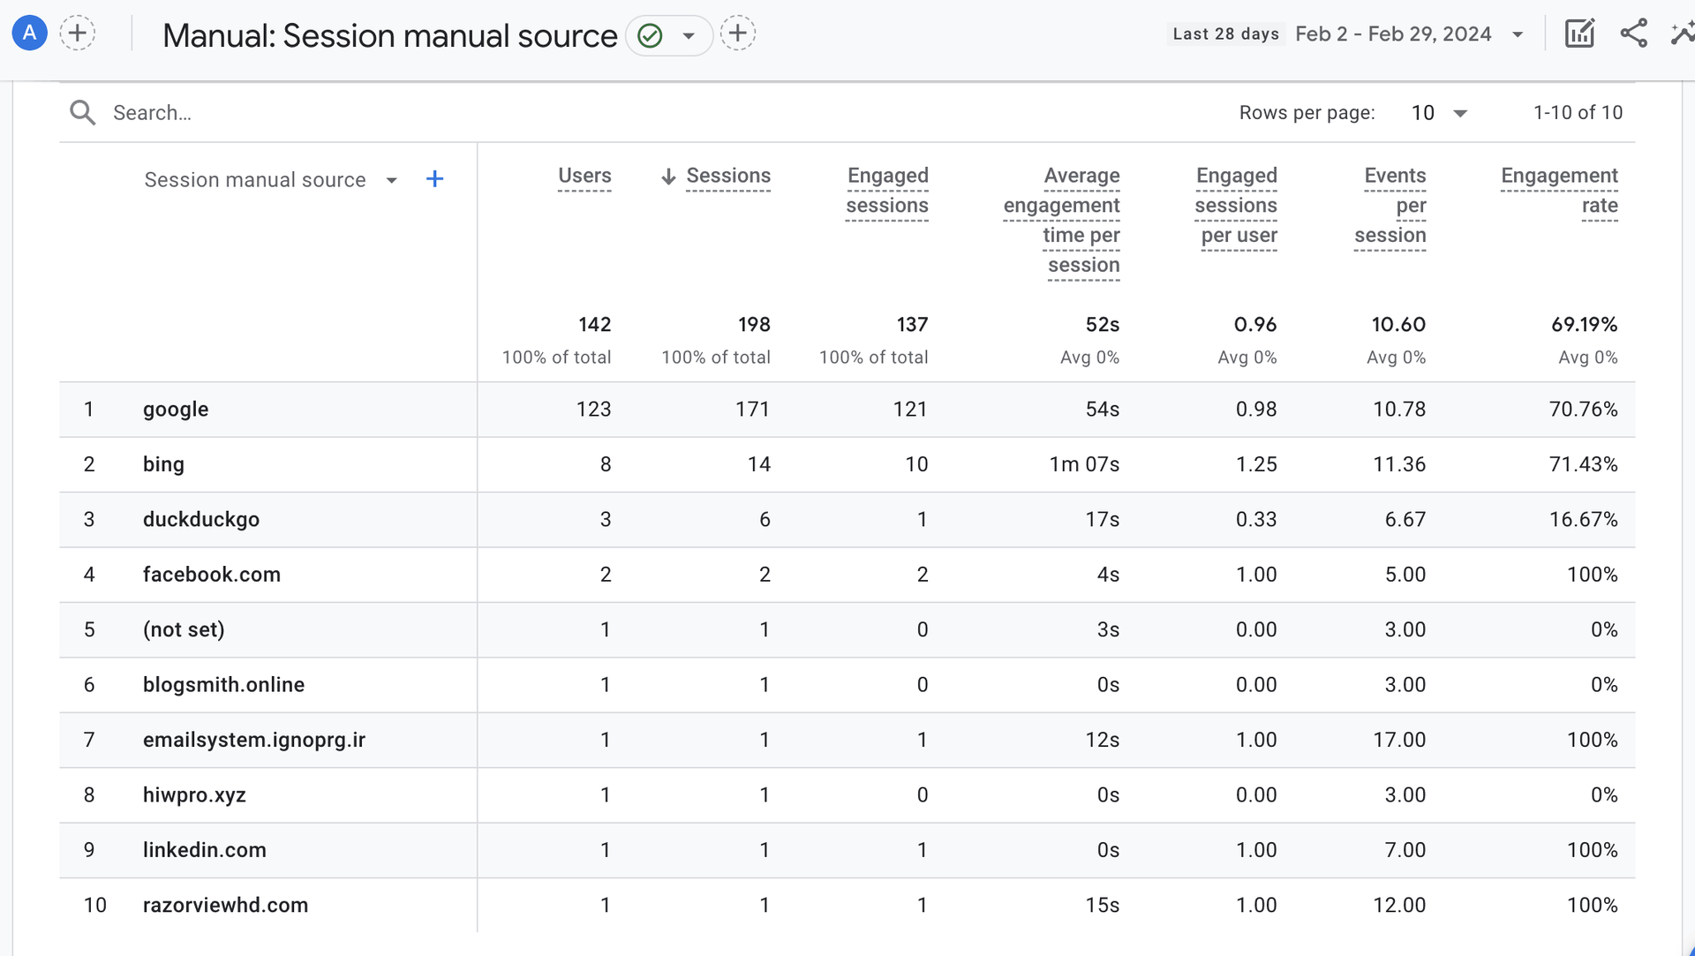Open the date range dropdown arrow
The height and width of the screenshot is (956, 1695).
tap(1518, 34)
